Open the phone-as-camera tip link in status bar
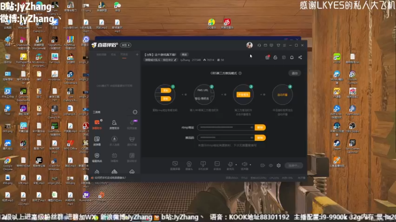This screenshot has width=396, height=222. (110, 178)
